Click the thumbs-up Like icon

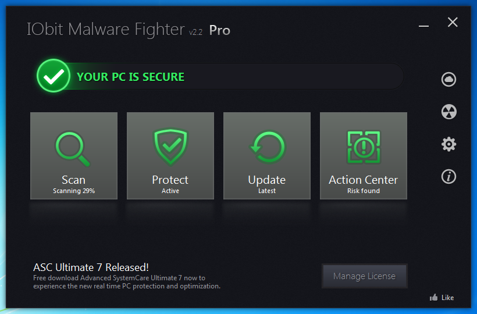click(x=434, y=297)
